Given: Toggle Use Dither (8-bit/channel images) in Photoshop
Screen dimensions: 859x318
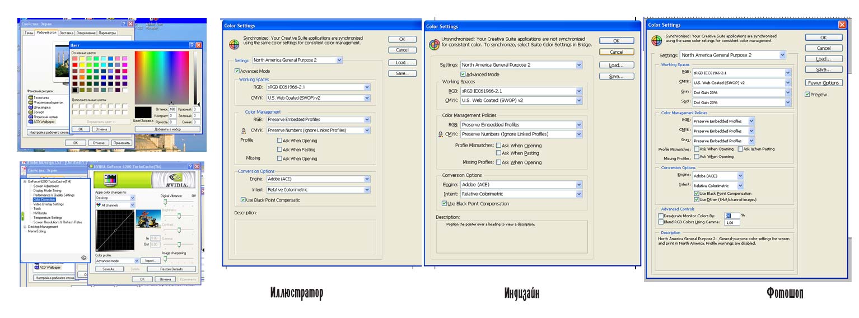Looking at the screenshot, I should click(697, 199).
